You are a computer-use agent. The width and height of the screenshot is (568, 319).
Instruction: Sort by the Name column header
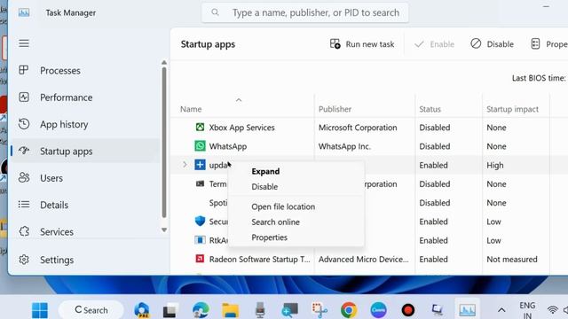click(191, 109)
